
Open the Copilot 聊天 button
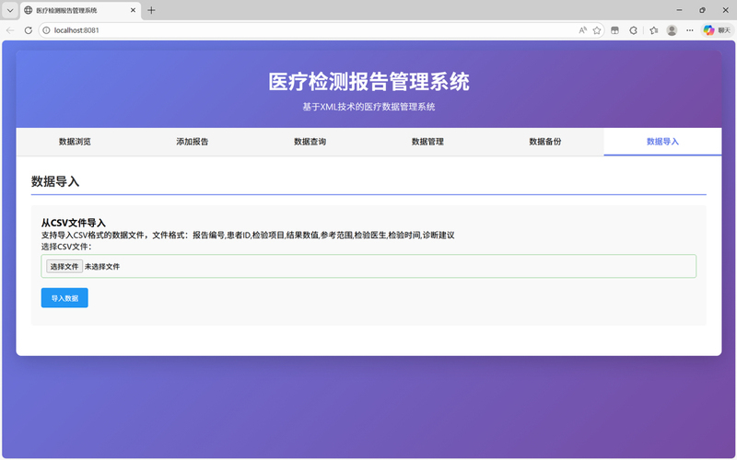715,30
